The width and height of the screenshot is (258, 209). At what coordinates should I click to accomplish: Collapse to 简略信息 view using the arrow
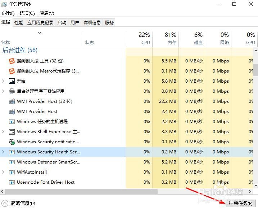tap(5, 203)
